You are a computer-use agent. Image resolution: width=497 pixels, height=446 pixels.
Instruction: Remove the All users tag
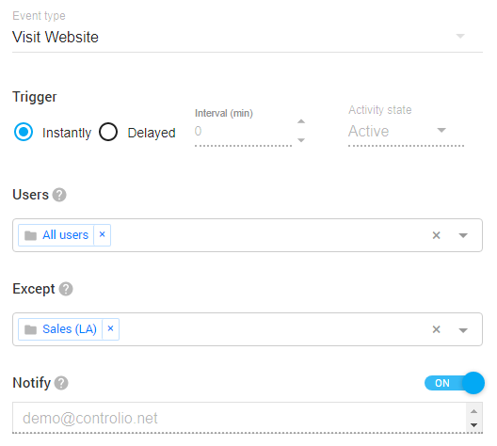click(x=102, y=234)
